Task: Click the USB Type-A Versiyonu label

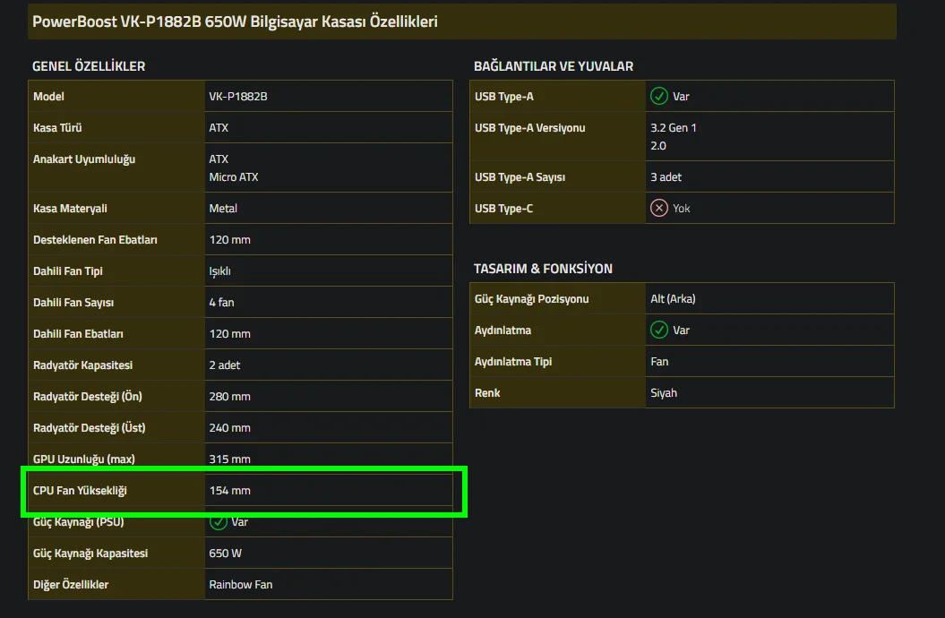Action: [529, 128]
